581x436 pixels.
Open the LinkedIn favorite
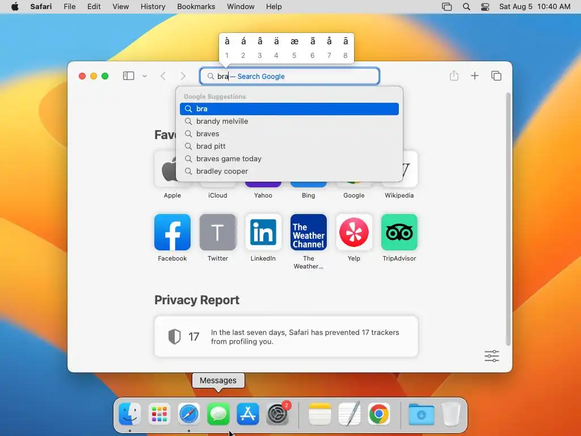(263, 232)
